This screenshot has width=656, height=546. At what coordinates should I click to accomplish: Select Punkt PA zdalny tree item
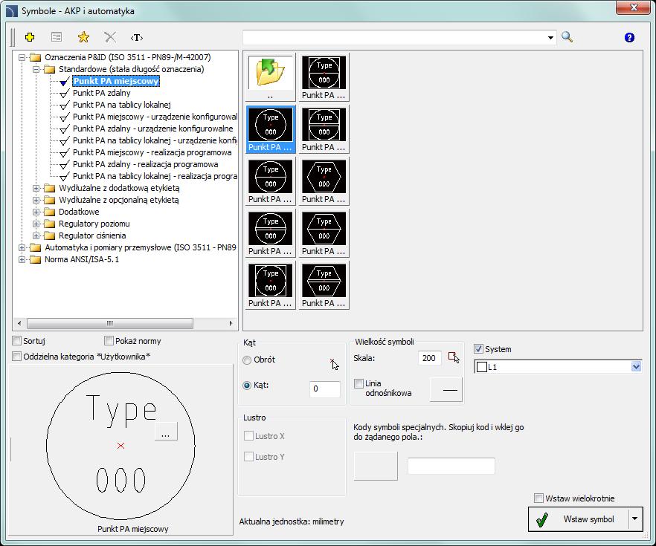pyautogui.click(x=102, y=93)
